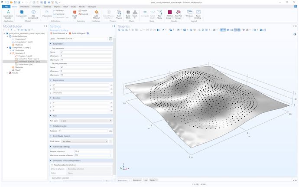The image size is (299, 187).
Task: Click the open folder icon in title bar
Action: pyautogui.click(x=11, y=2)
